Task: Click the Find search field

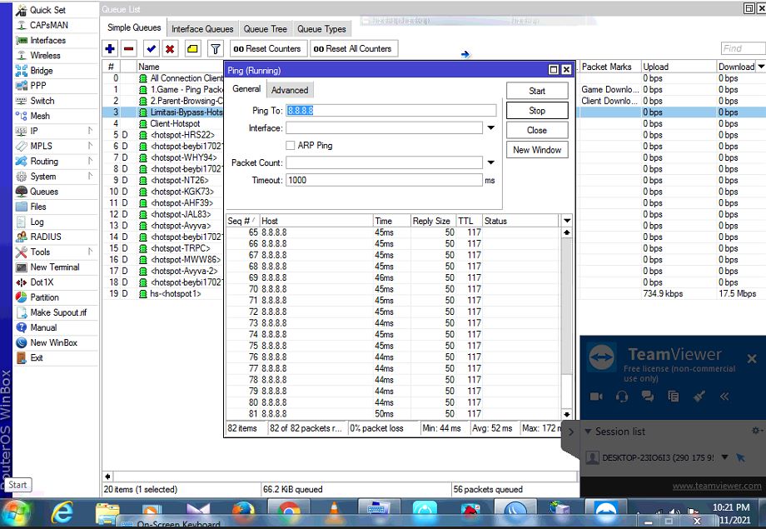Action: pyautogui.click(x=743, y=48)
